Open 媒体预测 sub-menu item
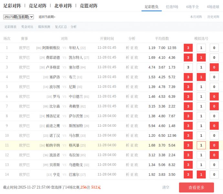Screen dimensions: 223x194 (44, 27)
